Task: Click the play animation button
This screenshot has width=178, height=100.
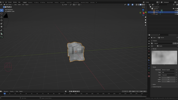Action: 75,91
